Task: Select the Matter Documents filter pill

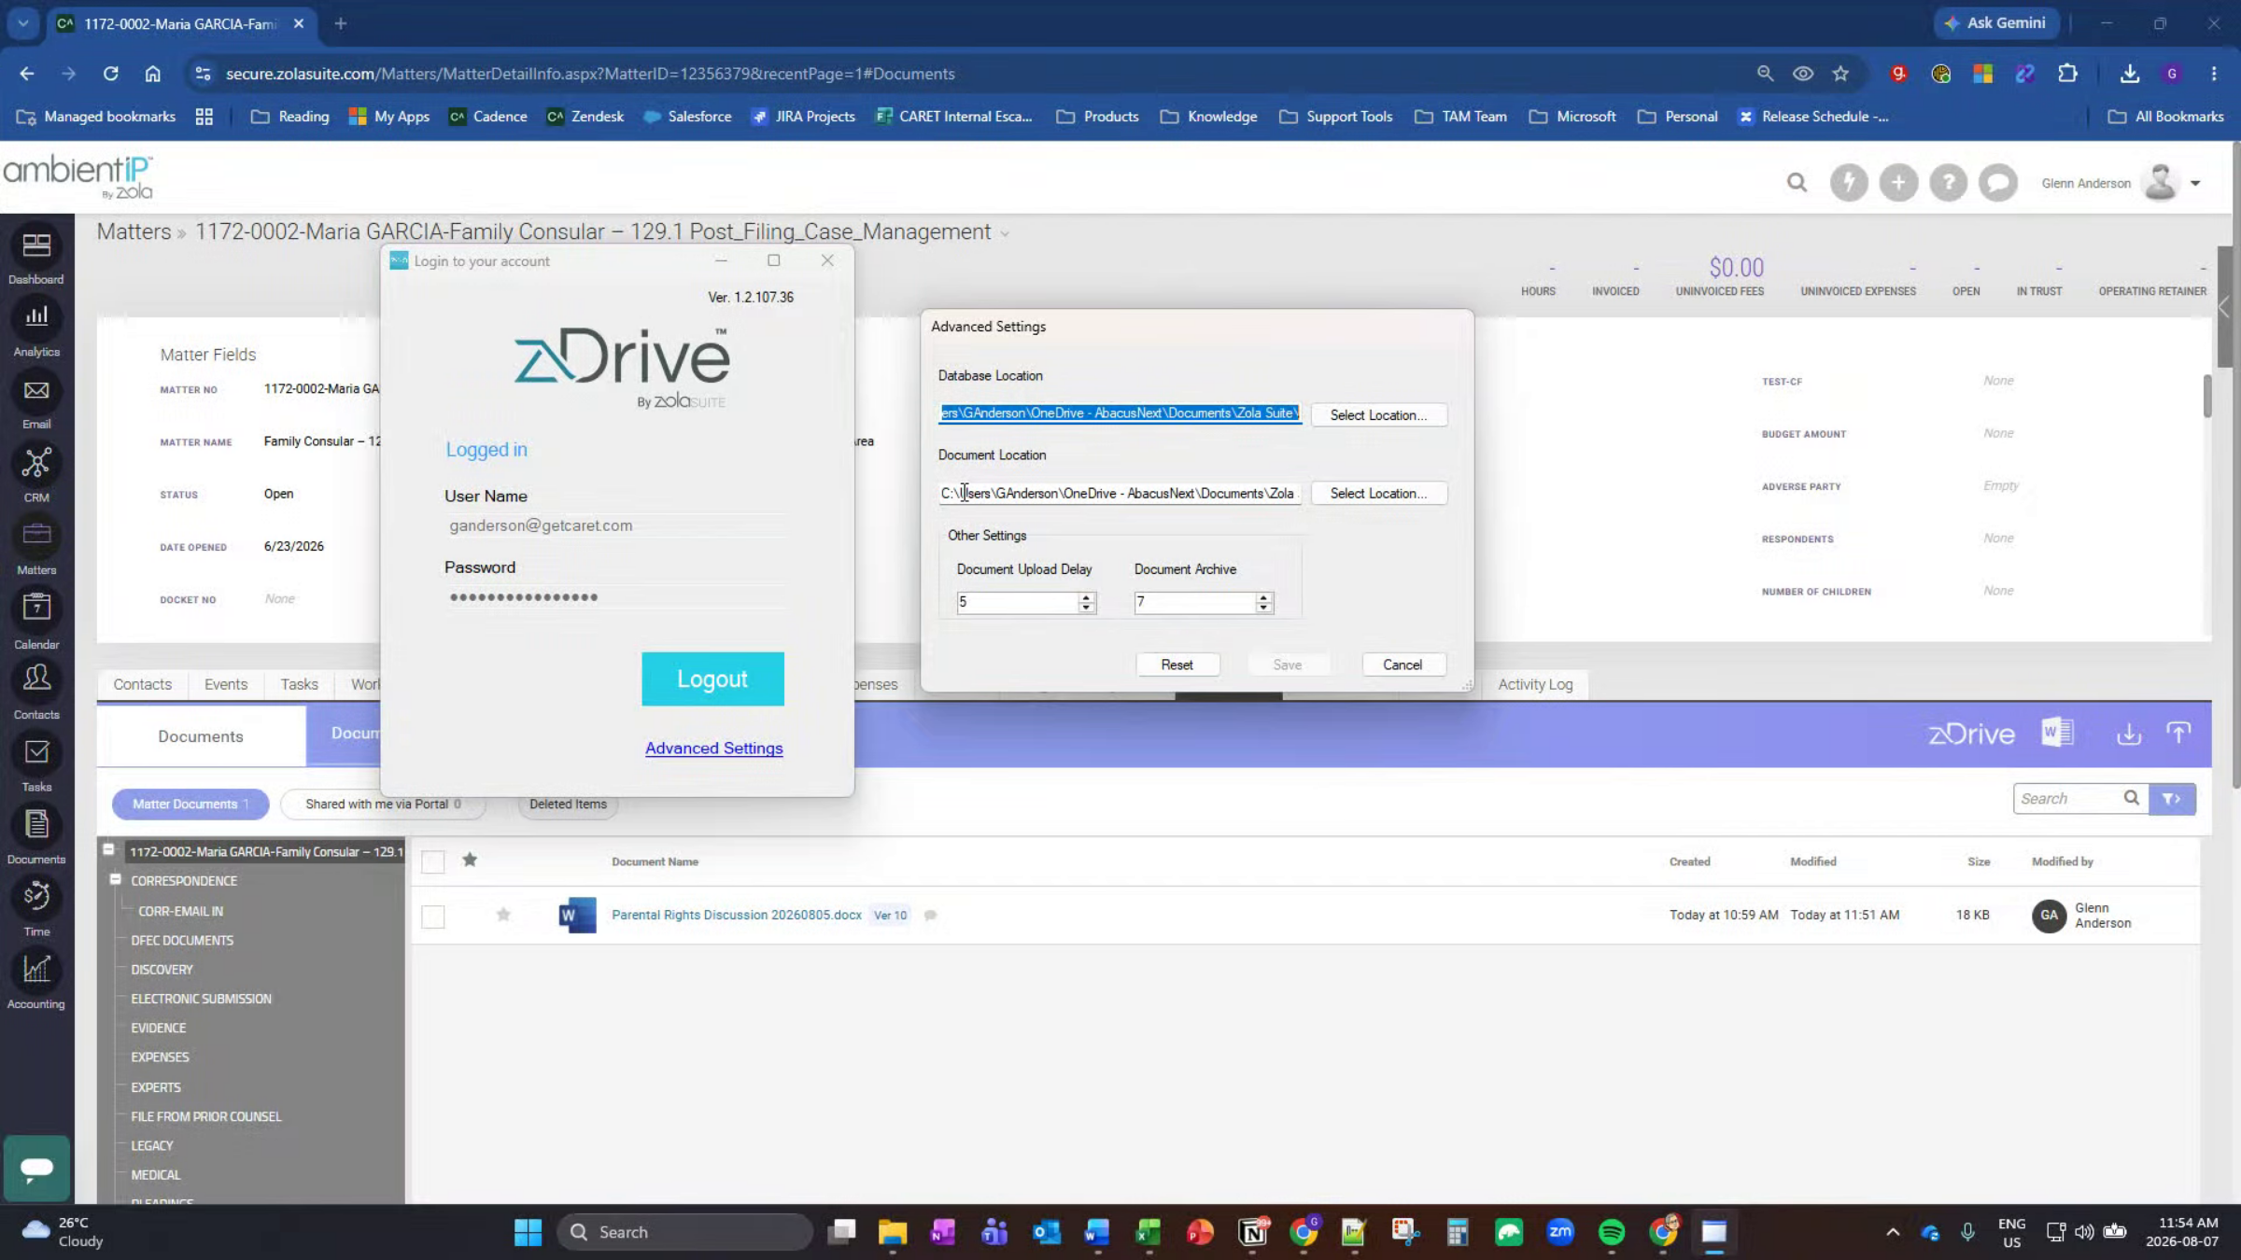Action: pyautogui.click(x=190, y=804)
